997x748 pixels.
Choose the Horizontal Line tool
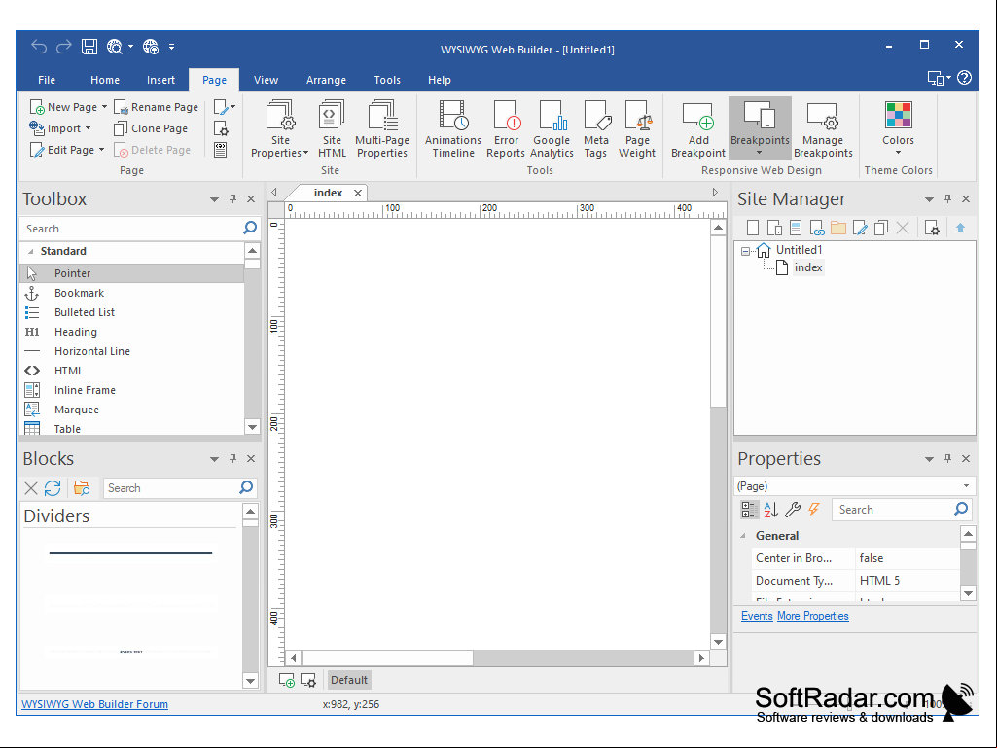pyautogui.click(x=131, y=351)
